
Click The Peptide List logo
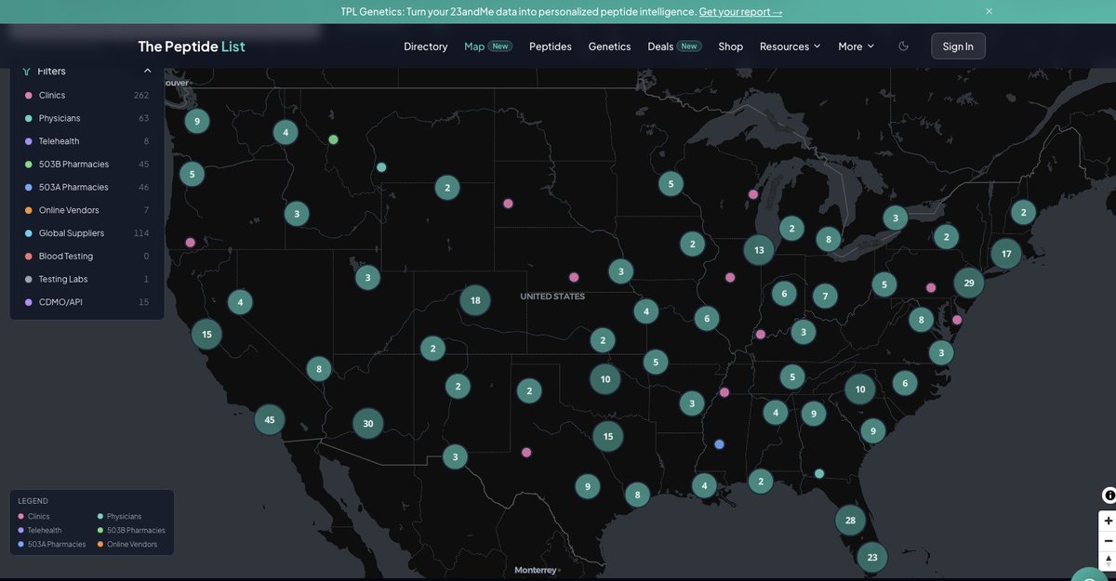tap(192, 46)
